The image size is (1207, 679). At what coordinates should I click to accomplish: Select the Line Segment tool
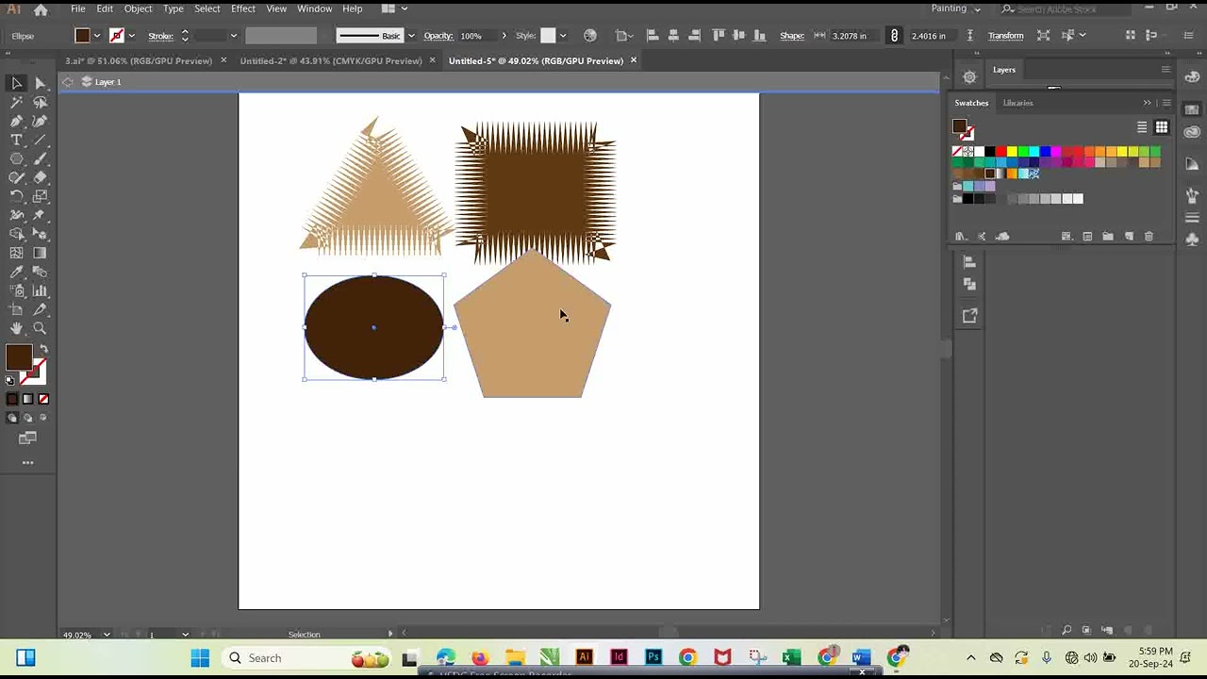41,140
